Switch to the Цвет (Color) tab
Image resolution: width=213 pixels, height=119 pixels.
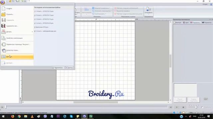click(x=186, y=22)
